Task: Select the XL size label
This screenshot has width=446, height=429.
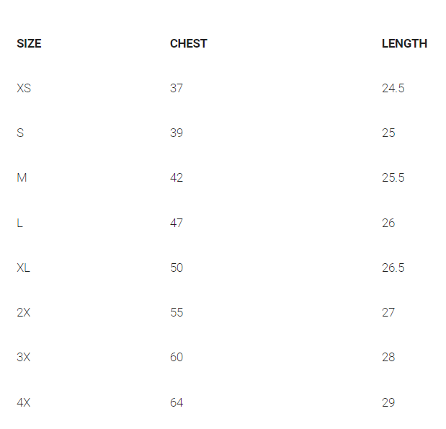Action: point(24,267)
